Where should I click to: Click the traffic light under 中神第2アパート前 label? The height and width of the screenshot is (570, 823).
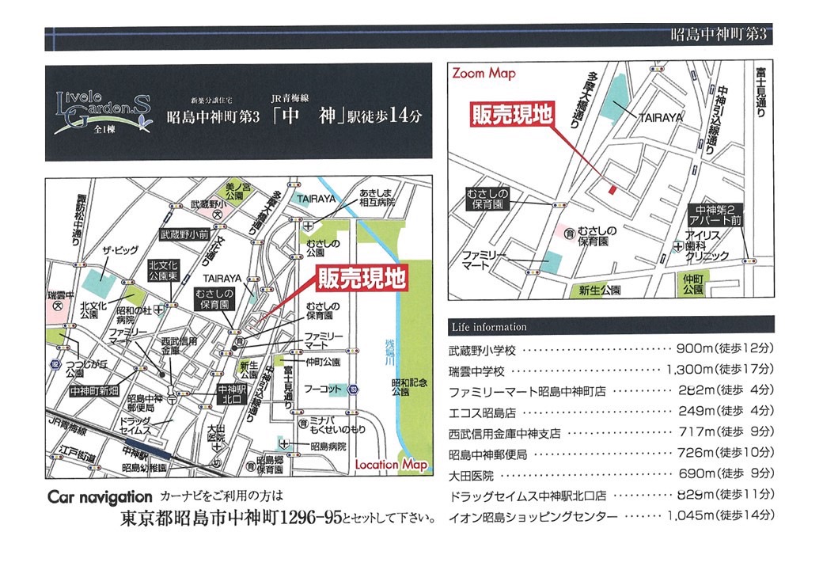(x=749, y=261)
